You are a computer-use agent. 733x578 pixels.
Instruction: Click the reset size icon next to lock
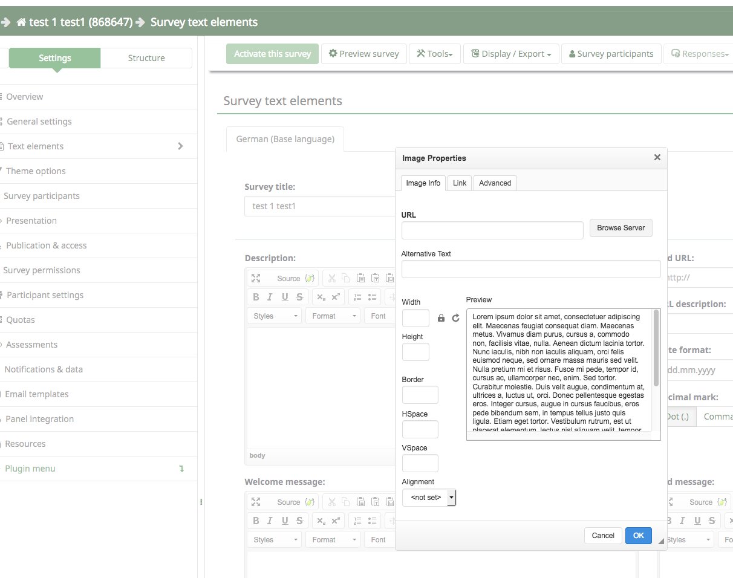coord(456,318)
